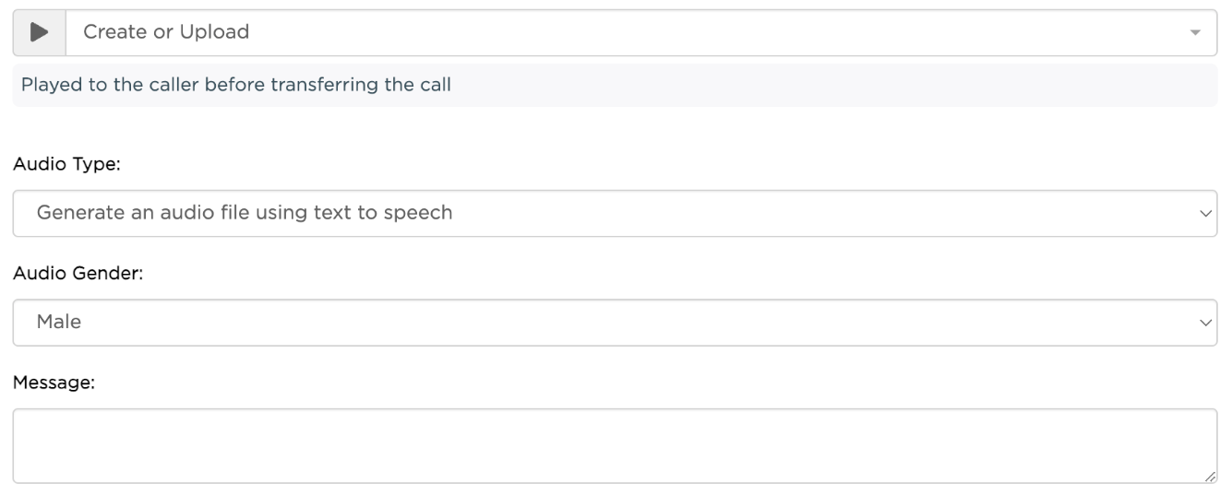
Task: Click the 'Generate an audio file' option text
Action: click(x=245, y=214)
